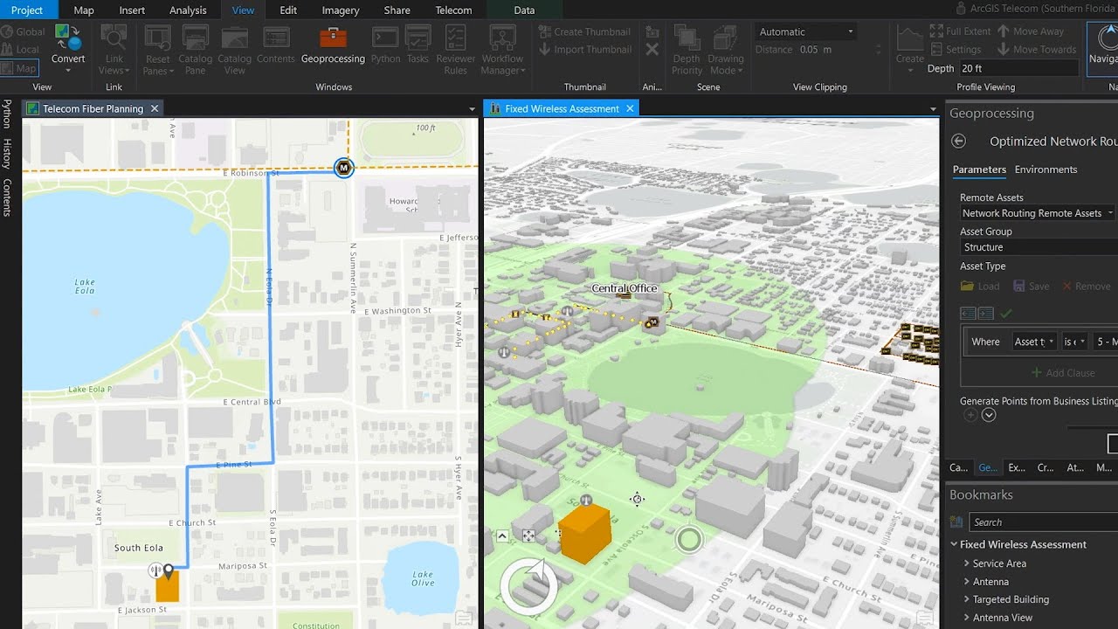Click Move Towards
Screen dimensions: 1118x629
pos(1036,50)
